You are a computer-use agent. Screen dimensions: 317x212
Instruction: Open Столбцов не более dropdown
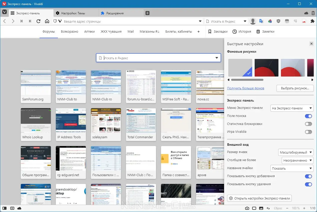point(297,160)
